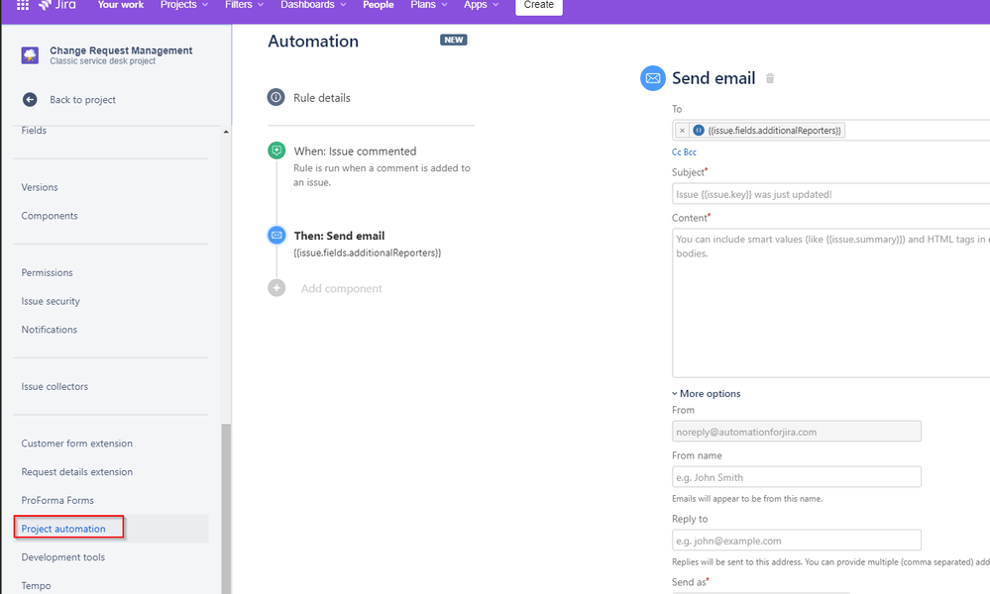Click the From noreply address field

coord(796,432)
